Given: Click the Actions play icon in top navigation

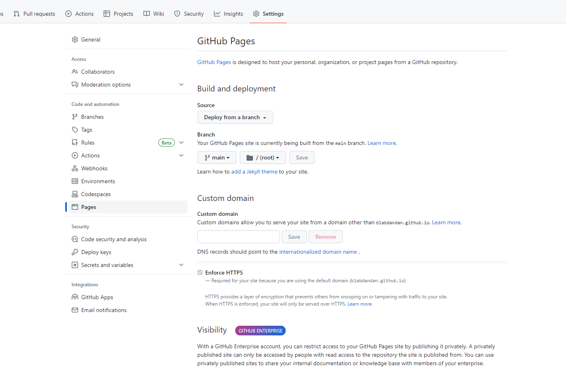Looking at the screenshot, I should point(68,14).
